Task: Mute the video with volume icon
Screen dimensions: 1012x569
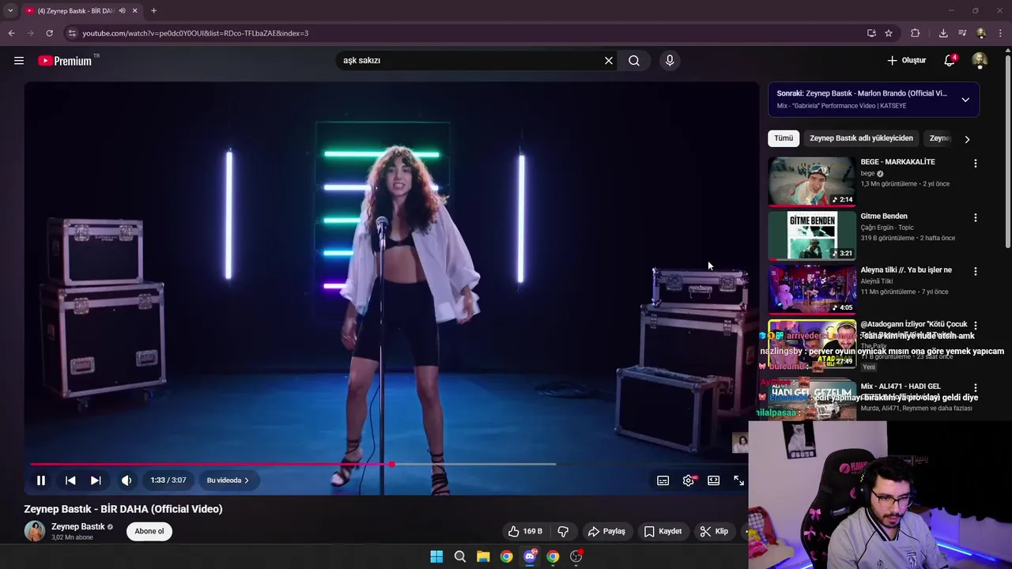Action: tap(126, 480)
